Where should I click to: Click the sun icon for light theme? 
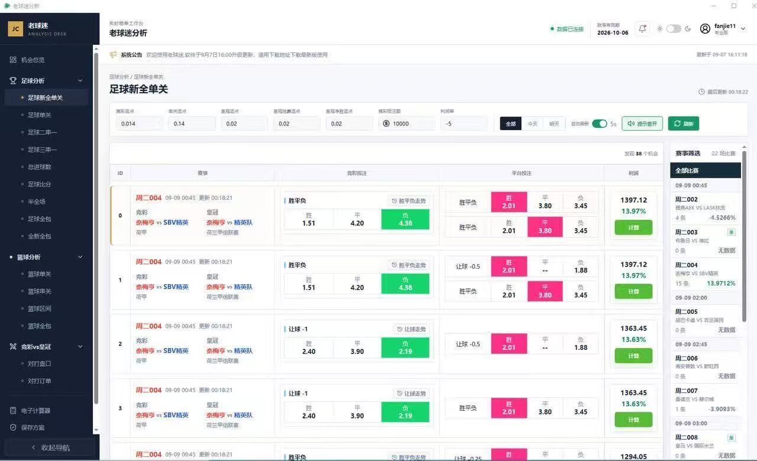(660, 28)
